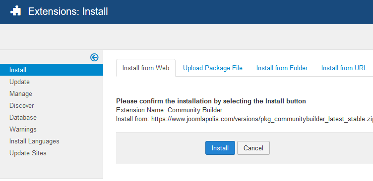The image size is (373, 181).
Task: Go to Manage extensions
Action: [x=21, y=93]
